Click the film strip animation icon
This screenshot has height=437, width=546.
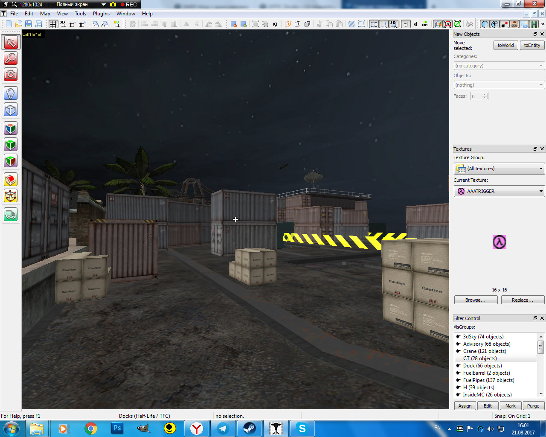[534, 24]
